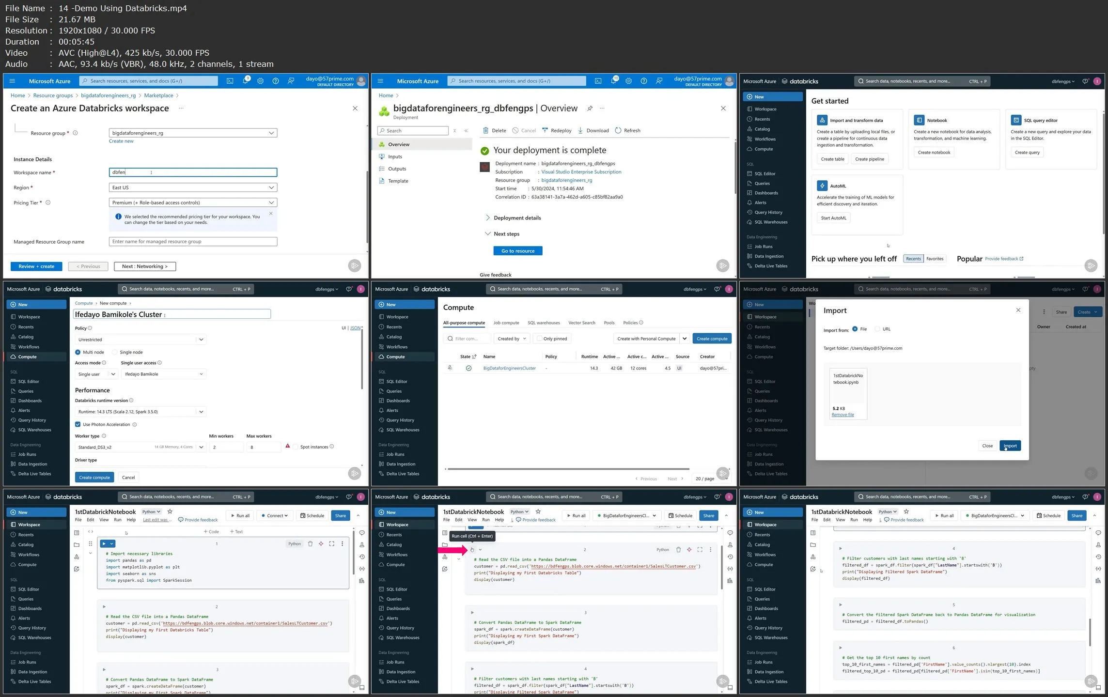This screenshot has height=697, width=1108.
Task: Open variable explorer icon in tooltip notebook right rail
Action: tap(730, 569)
